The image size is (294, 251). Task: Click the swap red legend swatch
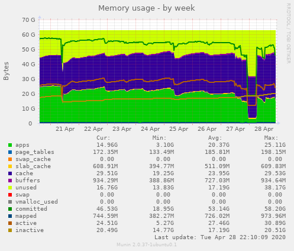pos(10,195)
